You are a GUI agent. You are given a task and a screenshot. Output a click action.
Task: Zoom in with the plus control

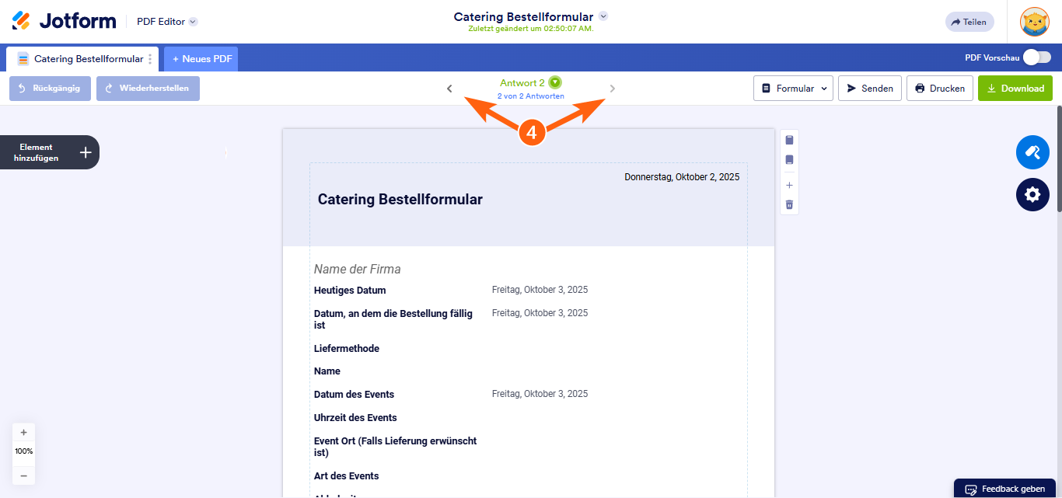point(23,433)
